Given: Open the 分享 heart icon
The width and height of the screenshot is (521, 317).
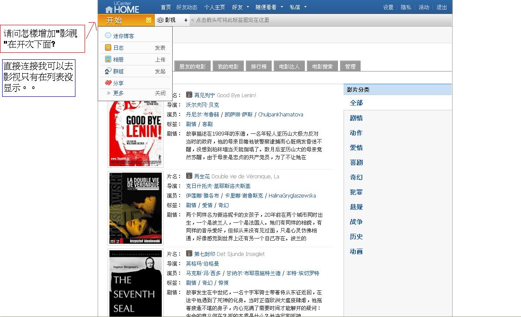Looking at the screenshot, I should 108,83.
